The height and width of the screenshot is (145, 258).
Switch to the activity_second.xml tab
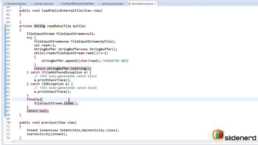pyautogui.click(x=111, y=4)
